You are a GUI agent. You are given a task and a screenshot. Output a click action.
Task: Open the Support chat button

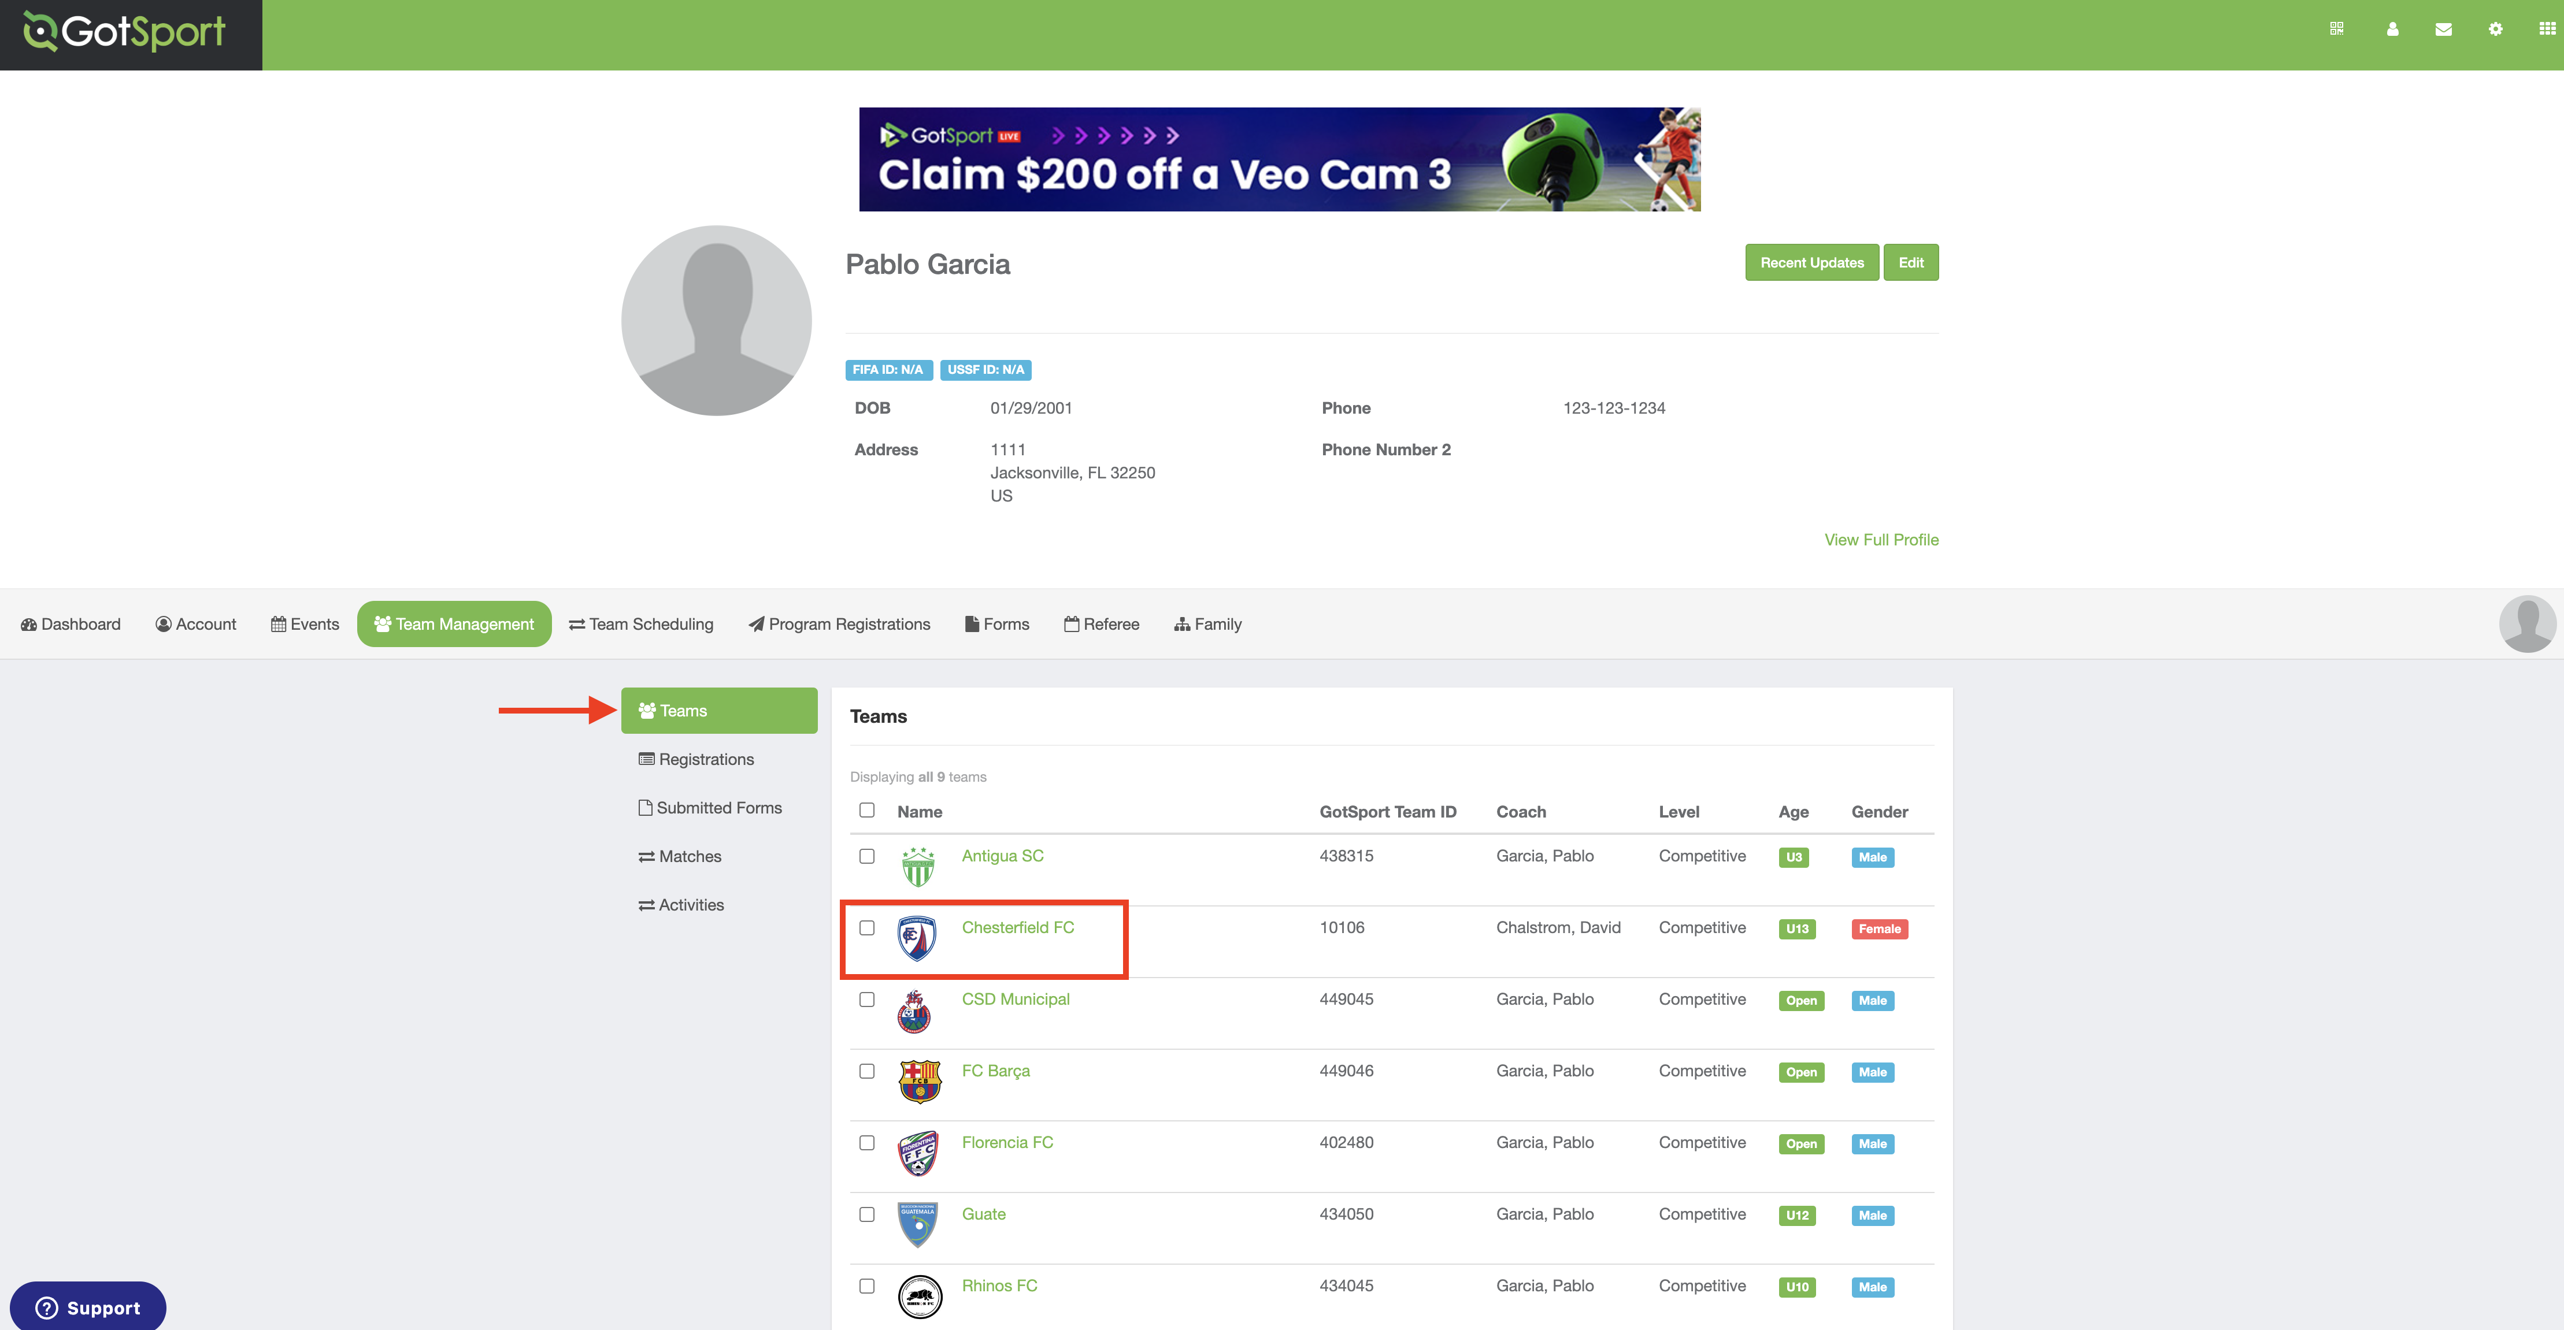tap(88, 1307)
